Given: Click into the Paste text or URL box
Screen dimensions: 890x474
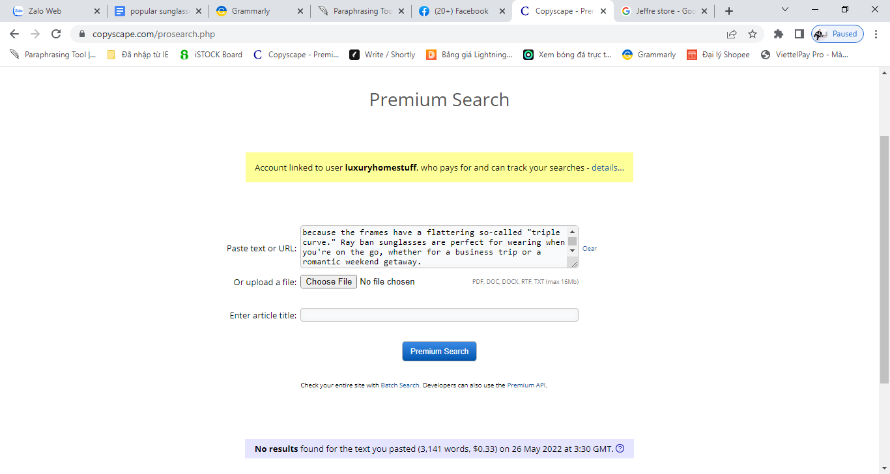Looking at the screenshot, I should [x=434, y=247].
